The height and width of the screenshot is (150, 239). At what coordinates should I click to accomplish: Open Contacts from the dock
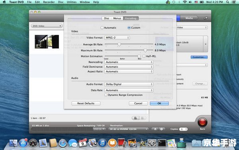[x=53, y=143]
